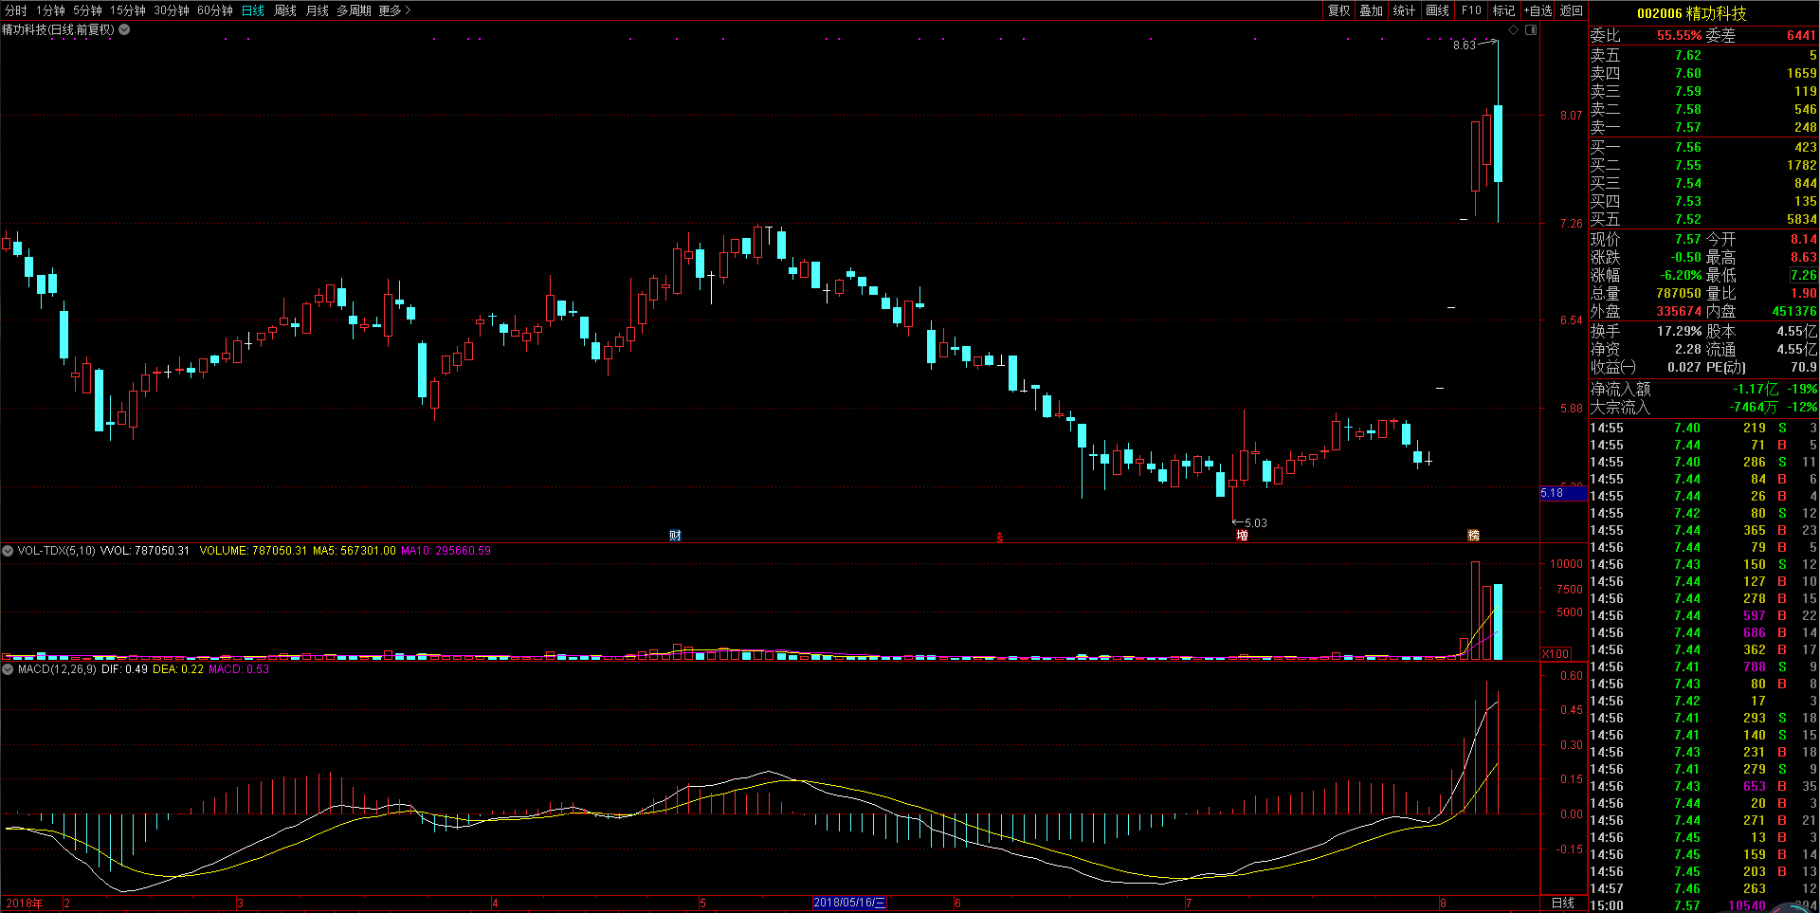Click the DIF: 0.49 MACD label
The width and height of the screenshot is (1820, 913).
[x=124, y=668]
